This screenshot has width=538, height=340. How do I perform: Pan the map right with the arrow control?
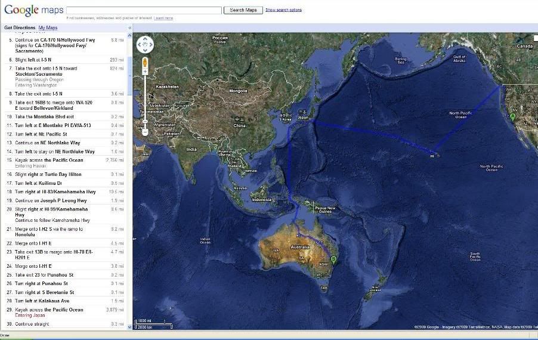click(x=151, y=45)
